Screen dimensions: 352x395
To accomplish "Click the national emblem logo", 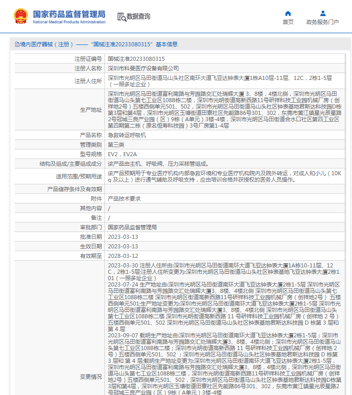I will pos(20,16).
